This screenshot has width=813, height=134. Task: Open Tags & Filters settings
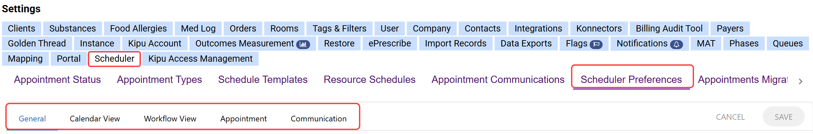coord(339,29)
